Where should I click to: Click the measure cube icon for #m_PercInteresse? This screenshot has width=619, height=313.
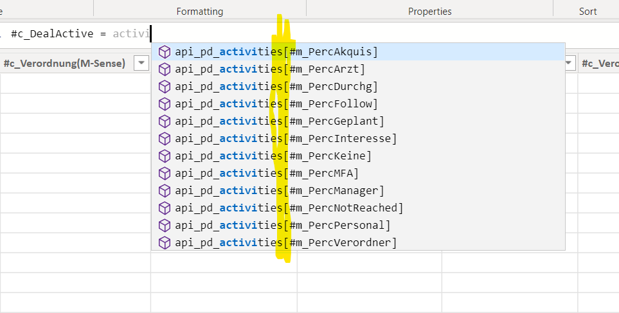(164, 139)
